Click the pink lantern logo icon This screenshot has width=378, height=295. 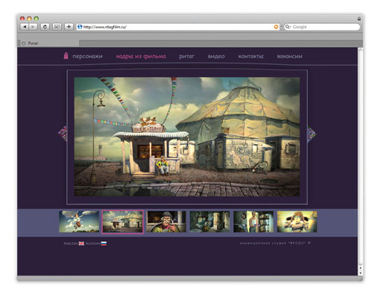[x=66, y=55]
